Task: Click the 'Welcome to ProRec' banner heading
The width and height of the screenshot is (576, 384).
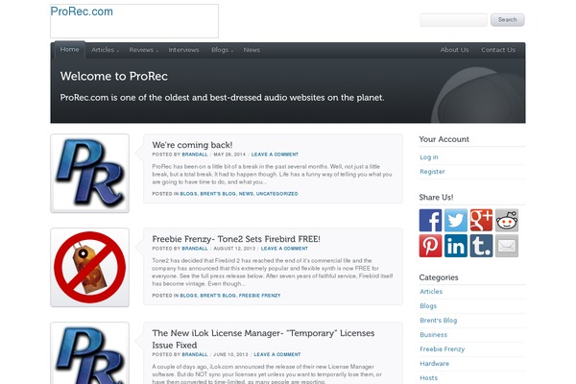Action: pos(114,77)
